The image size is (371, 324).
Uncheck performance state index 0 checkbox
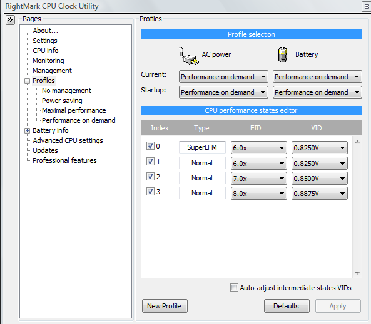150,146
